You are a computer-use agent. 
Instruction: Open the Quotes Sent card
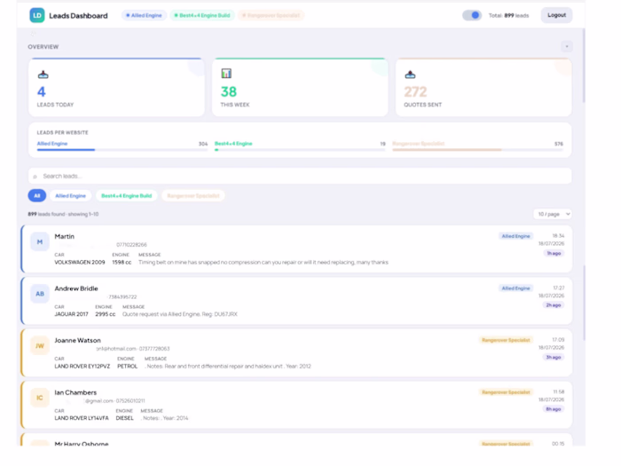pyautogui.click(x=483, y=87)
